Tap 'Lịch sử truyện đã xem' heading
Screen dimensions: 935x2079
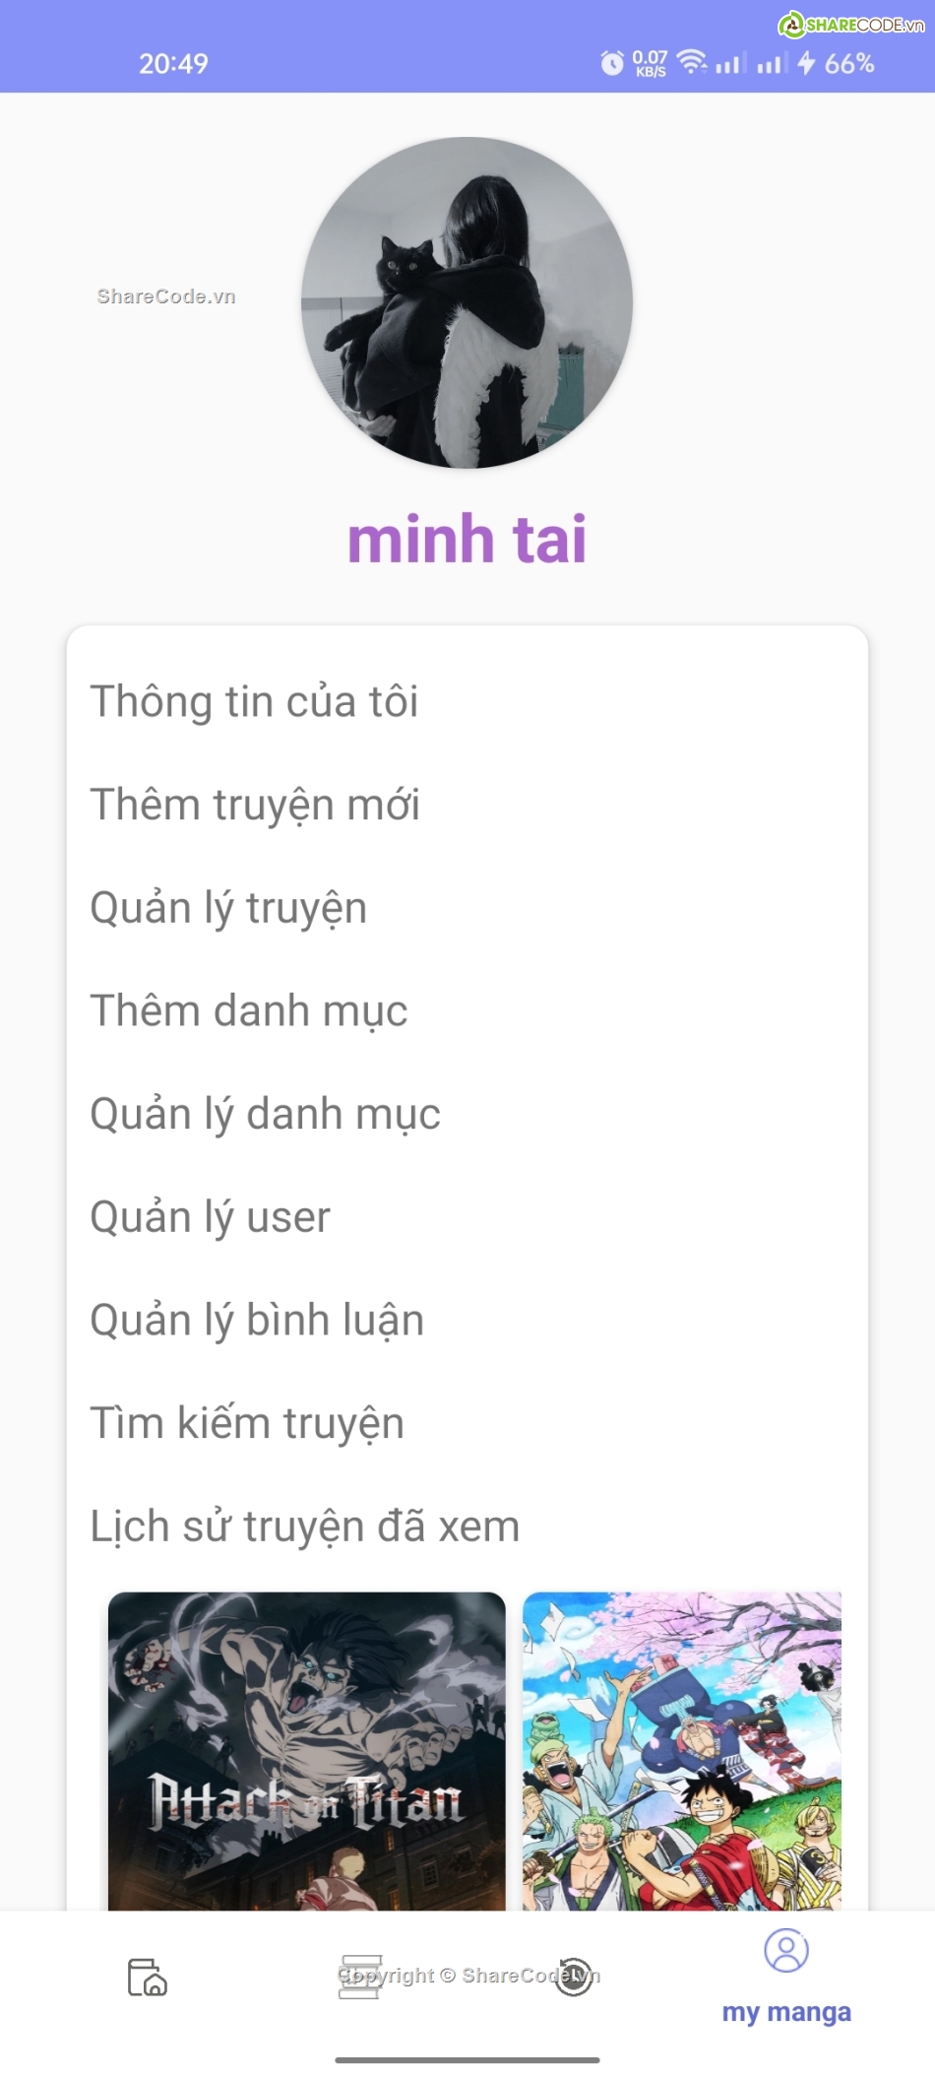(x=305, y=1527)
